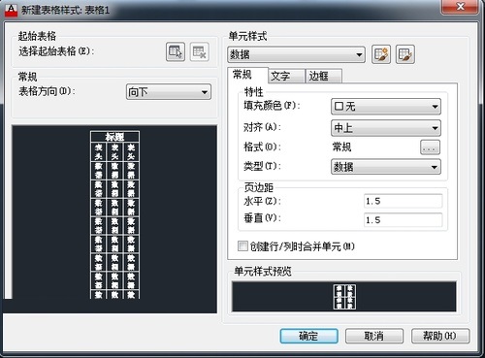Expand the 单元样式 dropdown showing 数据
The height and width of the screenshot is (358, 485).
click(296, 54)
